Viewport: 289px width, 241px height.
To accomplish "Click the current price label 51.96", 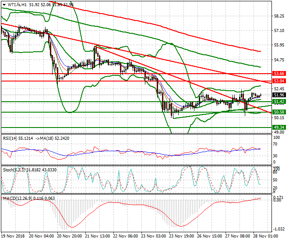I will click(x=279, y=95).
